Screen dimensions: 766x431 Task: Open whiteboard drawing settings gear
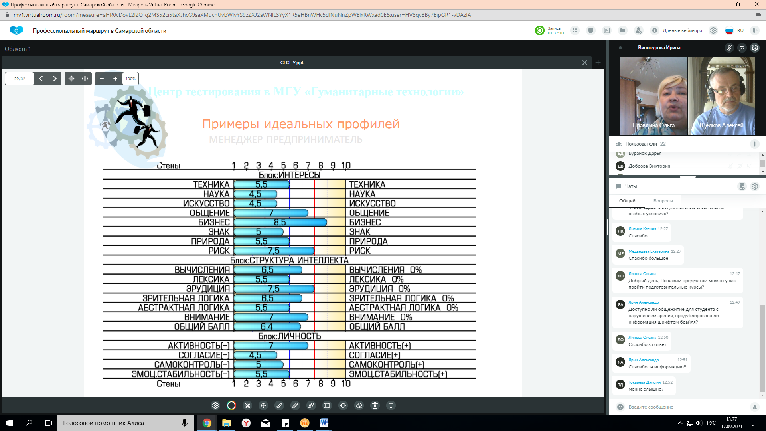215,405
